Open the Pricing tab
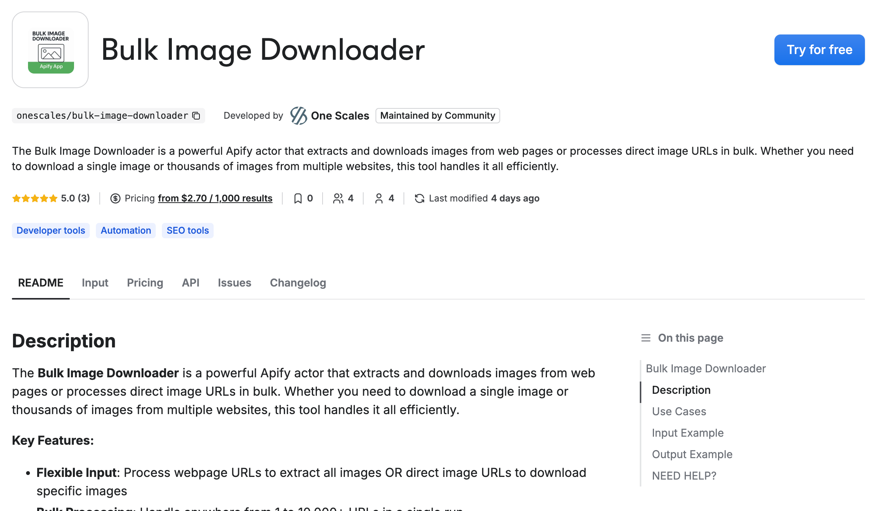Image resolution: width=896 pixels, height=511 pixels. pyautogui.click(x=145, y=283)
